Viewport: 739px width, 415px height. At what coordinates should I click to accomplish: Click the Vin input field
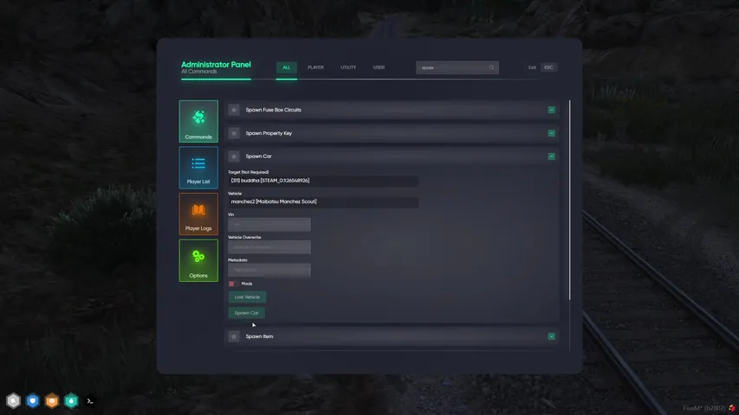[269, 225]
